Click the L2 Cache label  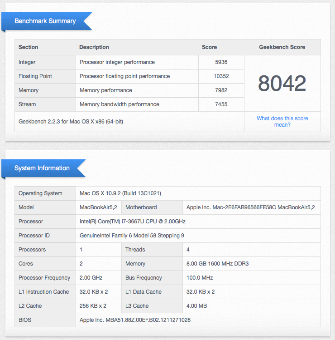pos(30,306)
